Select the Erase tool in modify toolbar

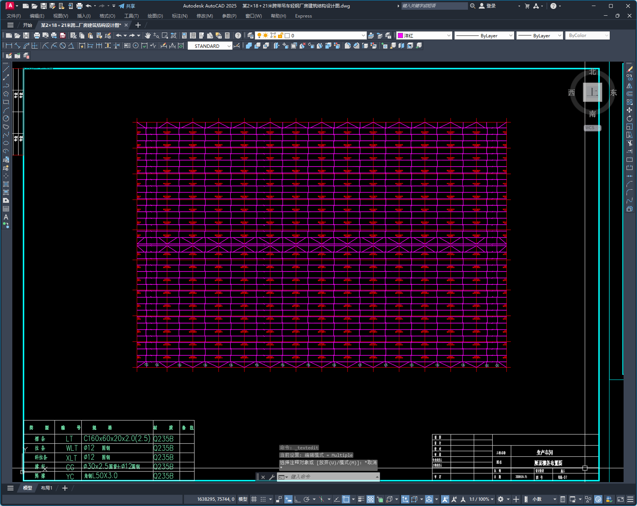coord(630,69)
